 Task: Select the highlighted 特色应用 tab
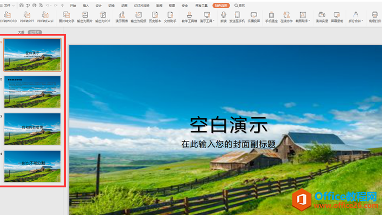tap(221, 6)
